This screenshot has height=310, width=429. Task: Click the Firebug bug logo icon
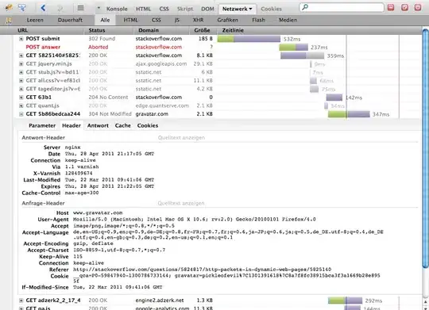(x=9, y=7)
